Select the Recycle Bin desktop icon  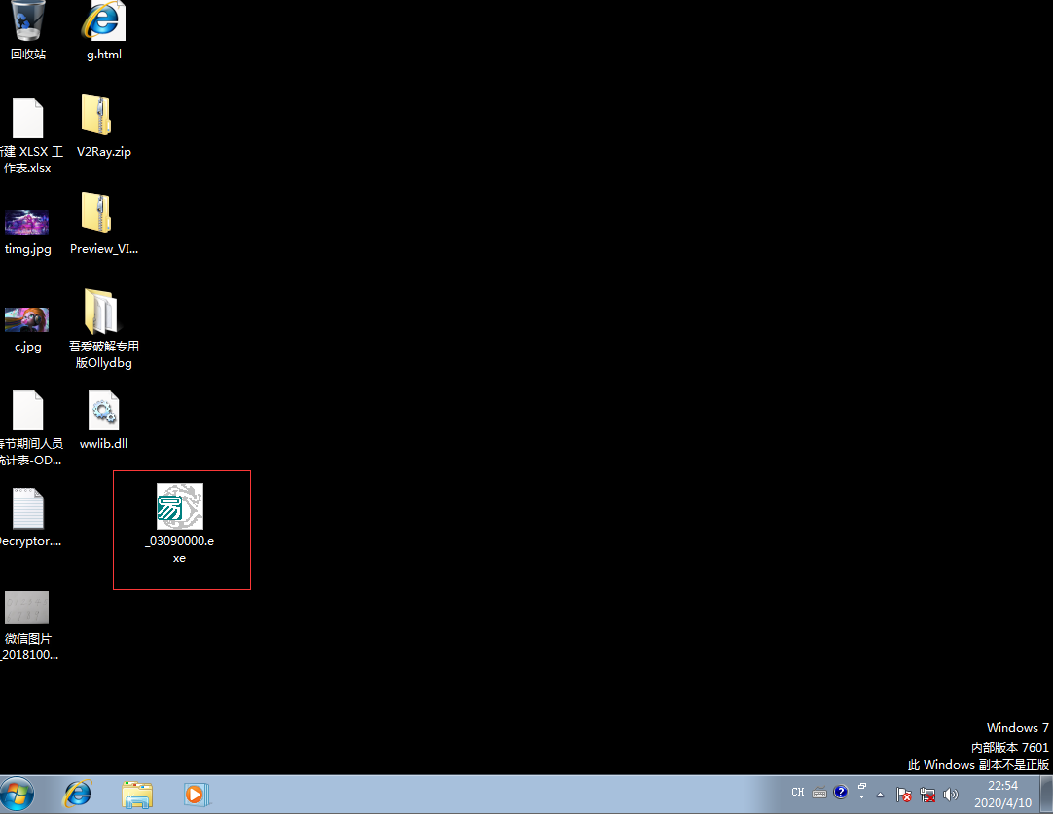point(28,21)
